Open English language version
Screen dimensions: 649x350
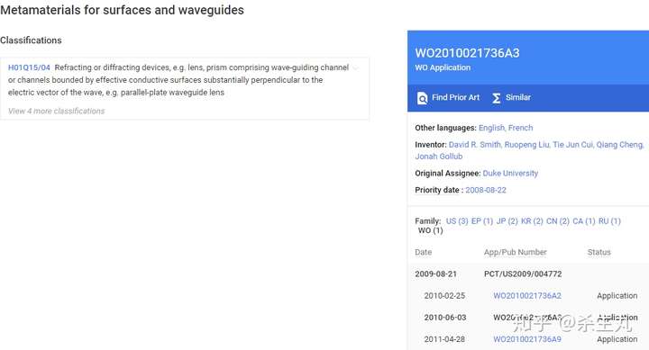tap(491, 128)
